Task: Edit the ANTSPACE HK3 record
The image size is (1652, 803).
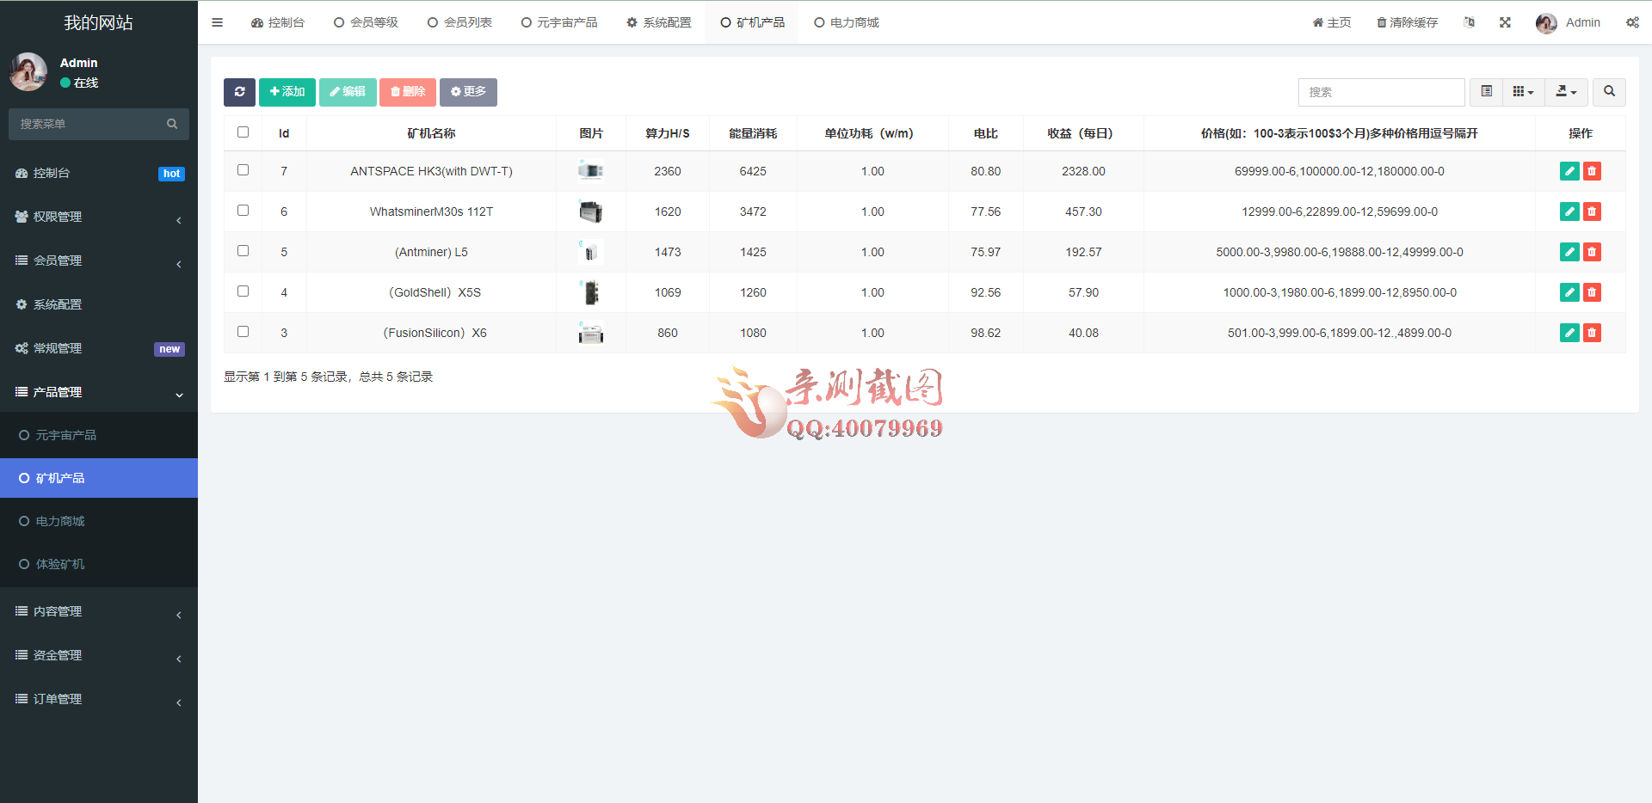Action: coord(1569,171)
